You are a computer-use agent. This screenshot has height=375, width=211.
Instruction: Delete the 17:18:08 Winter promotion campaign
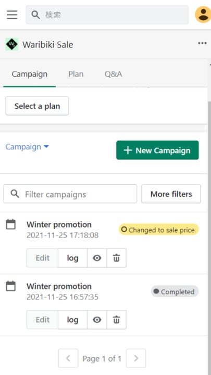pyautogui.click(x=117, y=258)
